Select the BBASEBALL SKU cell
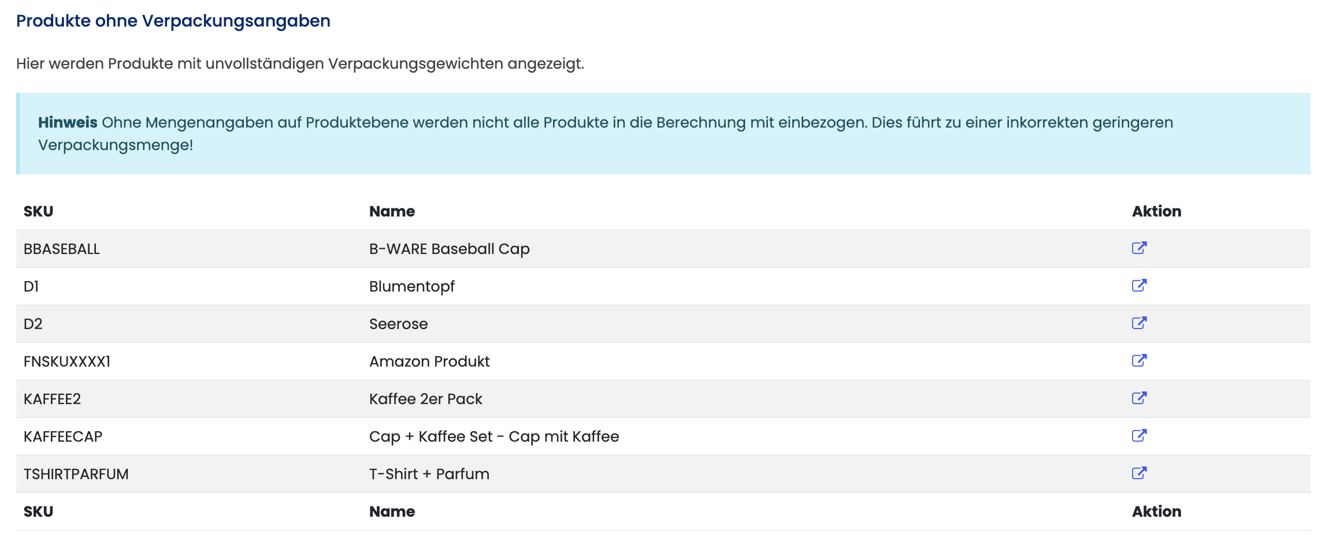This screenshot has height=545, width=1321. coord(61,249)
